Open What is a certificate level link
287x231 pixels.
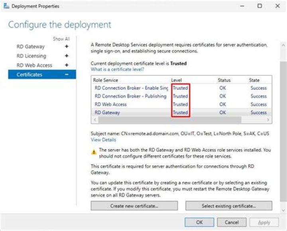click(117, 69)
